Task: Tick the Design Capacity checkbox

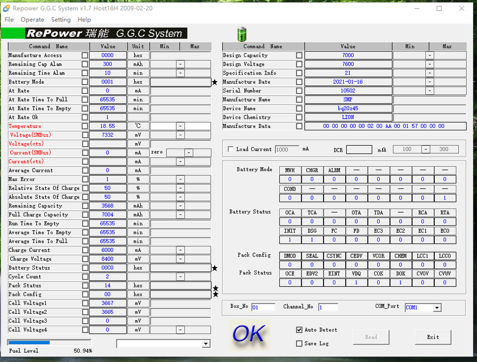Action: 299,55
